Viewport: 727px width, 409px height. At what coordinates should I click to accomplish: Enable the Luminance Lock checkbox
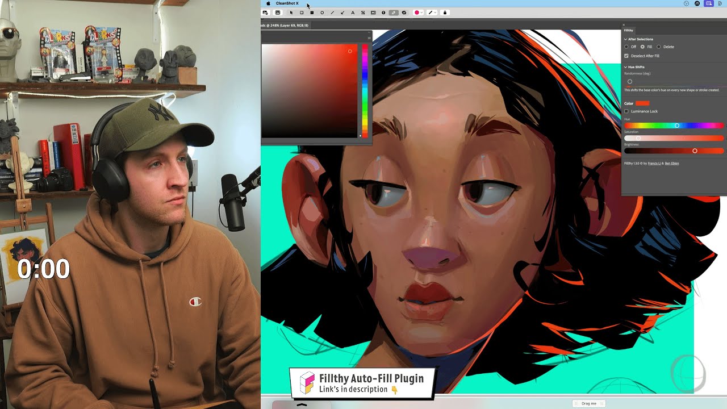(x=626, y=111)
